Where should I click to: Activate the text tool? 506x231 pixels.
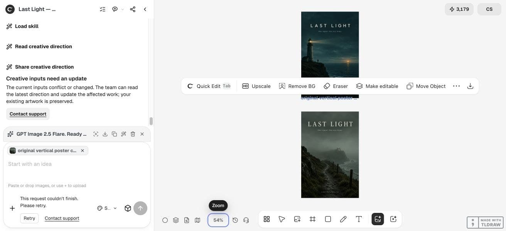[359, 219]
